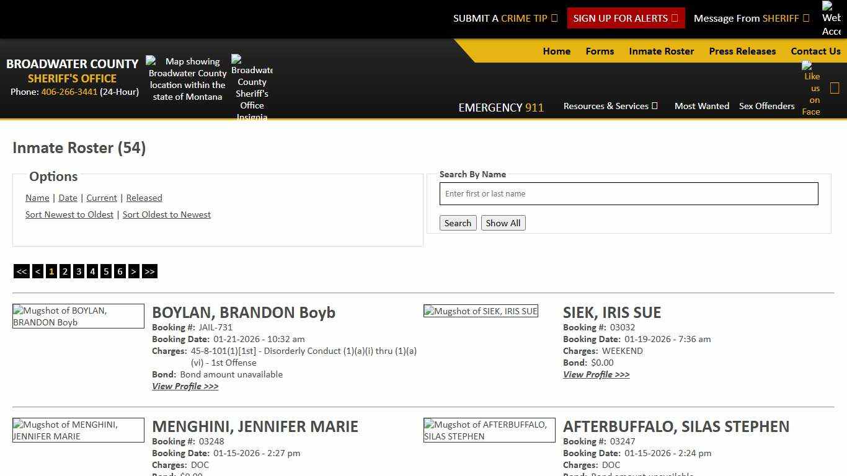Click the Show All button
The image size is (847, 476).
click(503, 223)
